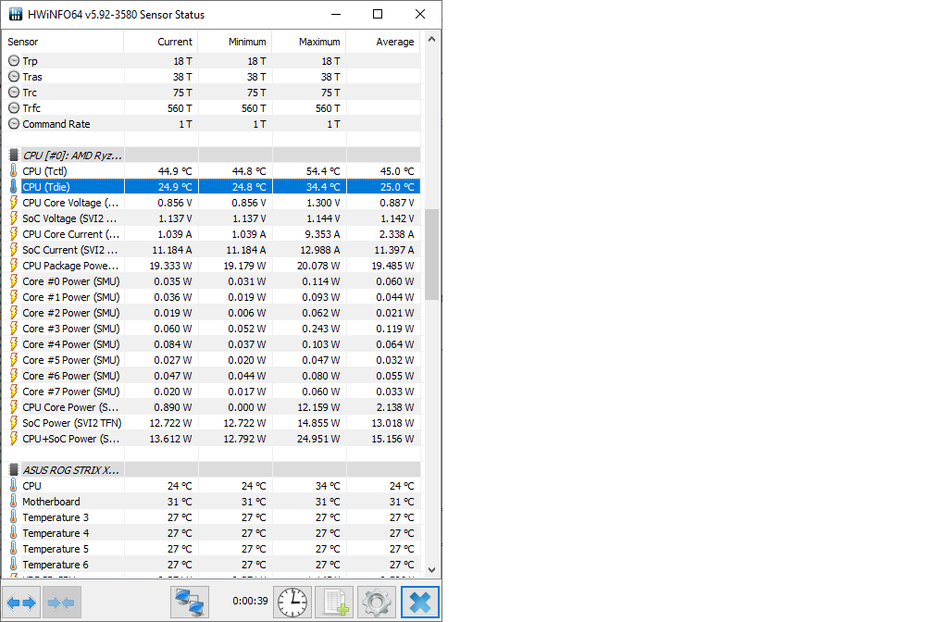Click the Current column header
933x622 pixels.
coord(161,42)
